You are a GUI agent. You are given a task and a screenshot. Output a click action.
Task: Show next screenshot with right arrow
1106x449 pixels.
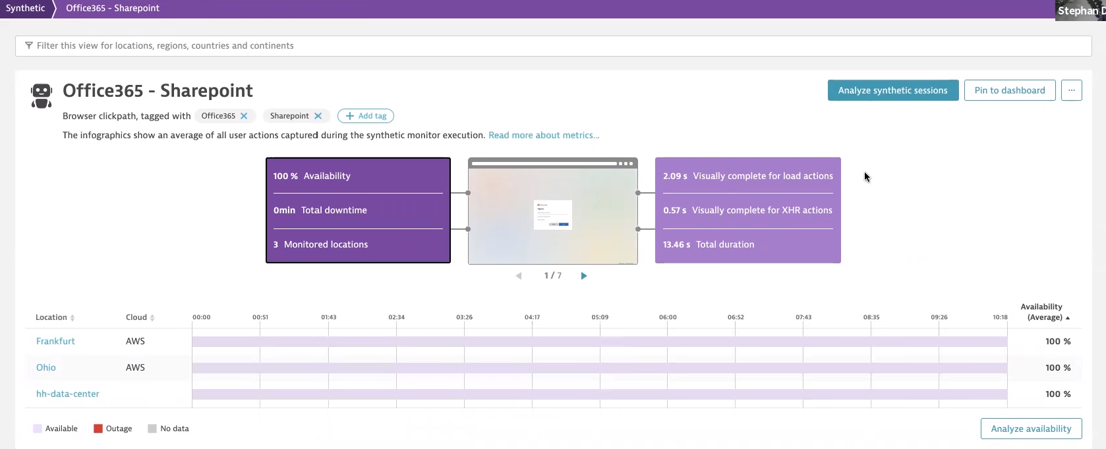click(584, 276)
